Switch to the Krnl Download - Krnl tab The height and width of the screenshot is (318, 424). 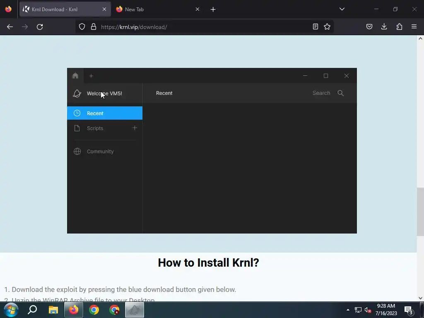pos(65,10)
